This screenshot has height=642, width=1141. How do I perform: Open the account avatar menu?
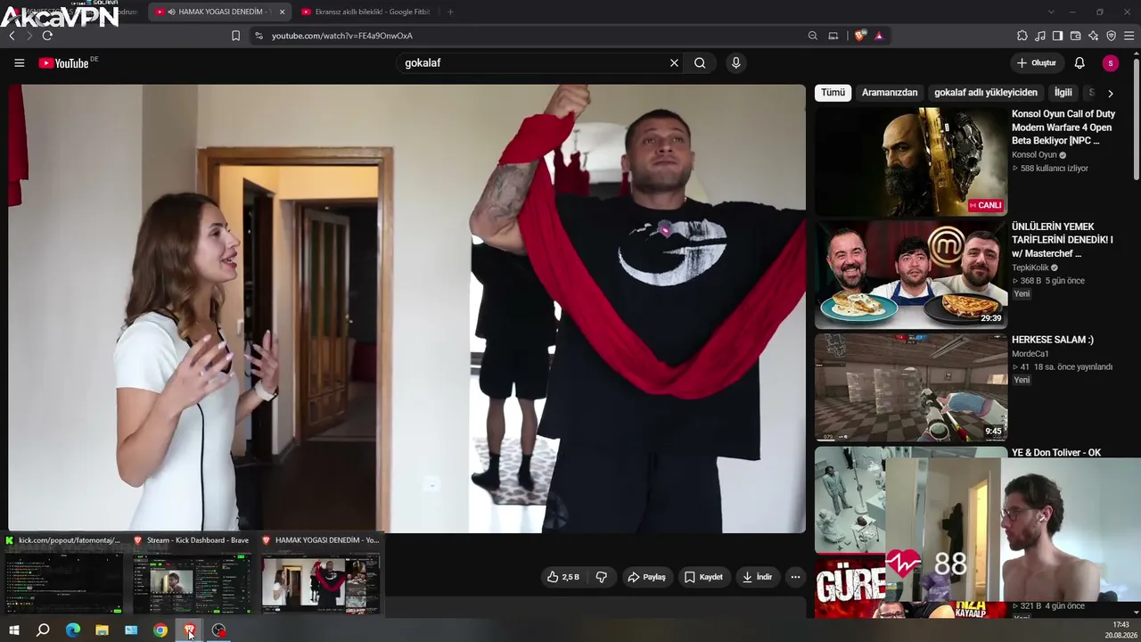(1110, 63)
